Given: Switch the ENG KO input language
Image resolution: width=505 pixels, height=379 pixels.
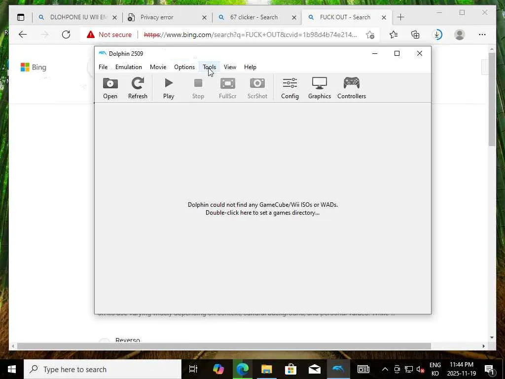Looking at the screenshot, I should 435,369.
